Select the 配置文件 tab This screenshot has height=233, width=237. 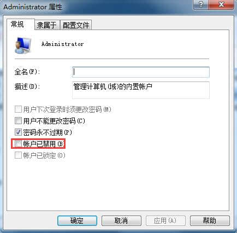point(76,25)
